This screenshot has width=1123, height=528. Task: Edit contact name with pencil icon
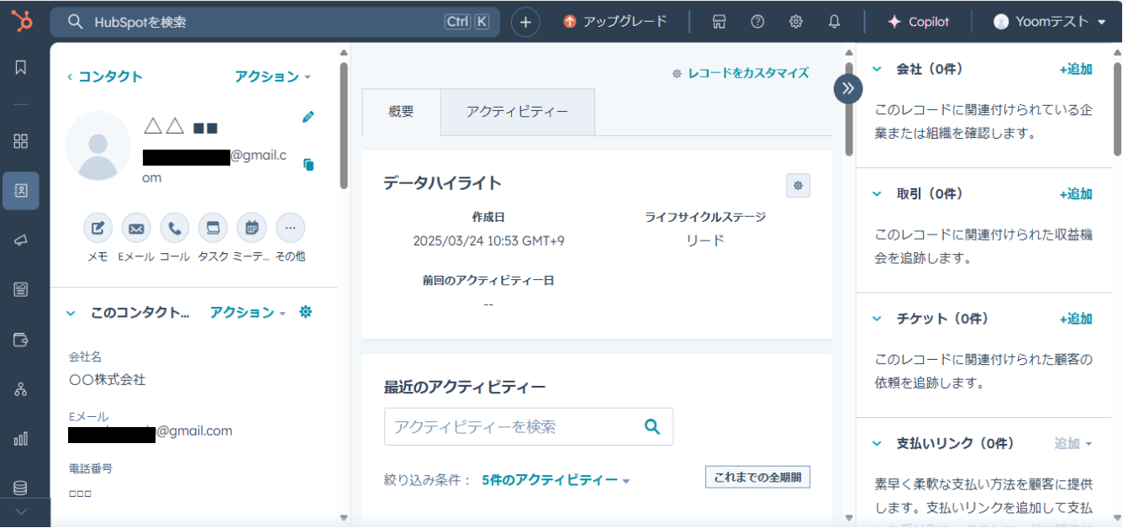(308, 118)
